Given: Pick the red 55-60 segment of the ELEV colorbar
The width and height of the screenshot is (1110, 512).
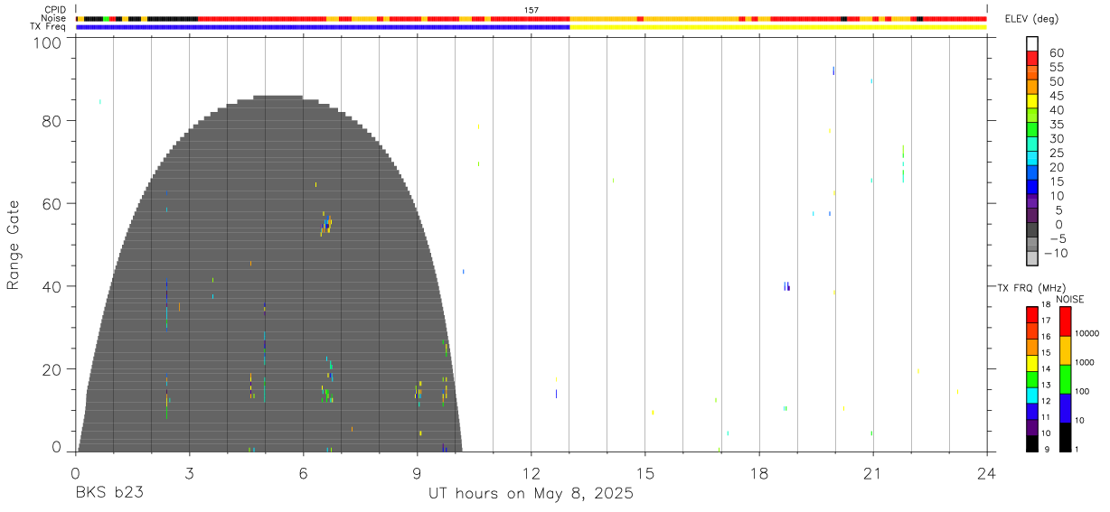Looking at the screenshot, I should 1031,60.
